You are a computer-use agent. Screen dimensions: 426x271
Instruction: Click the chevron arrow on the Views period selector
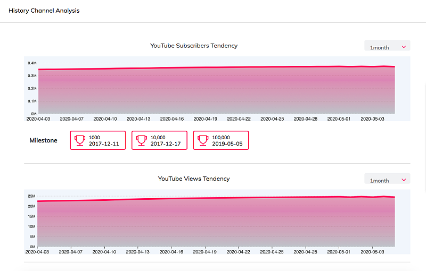[404, 180]
